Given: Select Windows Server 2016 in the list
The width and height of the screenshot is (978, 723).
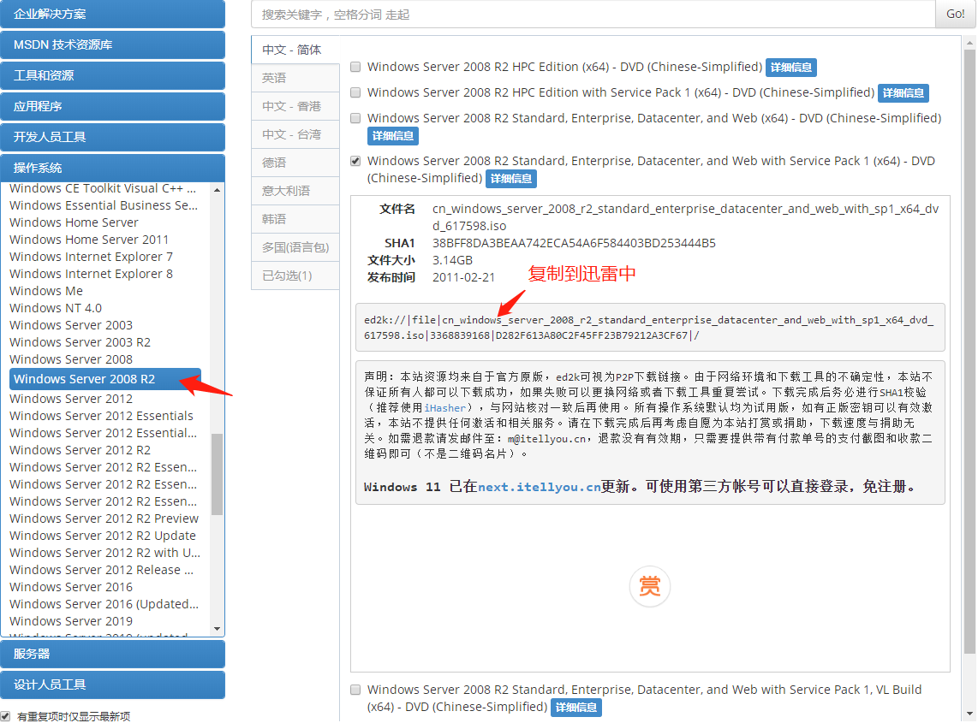Looking at the screenshot, I should [71, 587].
